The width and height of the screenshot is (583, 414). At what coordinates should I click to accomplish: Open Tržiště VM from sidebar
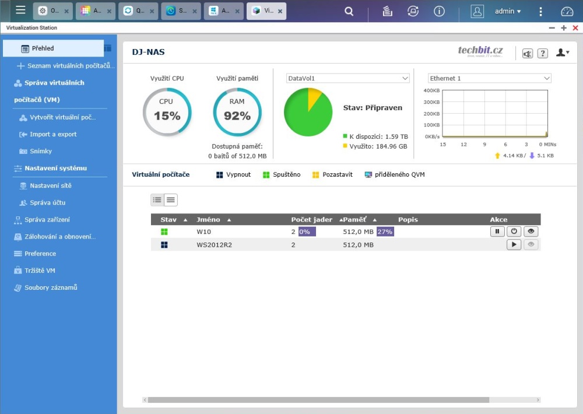click(40, 271)
